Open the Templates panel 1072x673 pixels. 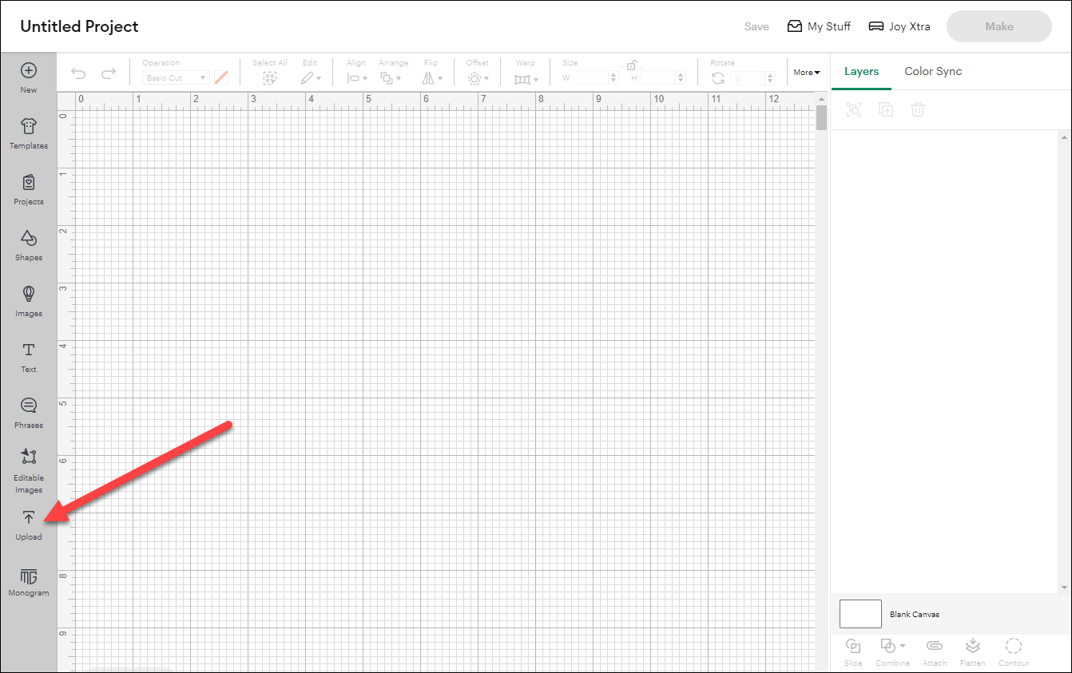[28, 133]
